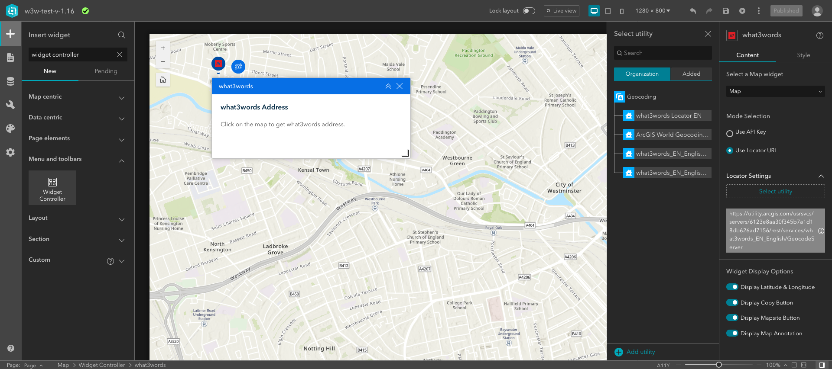Open the Help icon in sidebar
This screenshot has height=369, width=832.
11,348
